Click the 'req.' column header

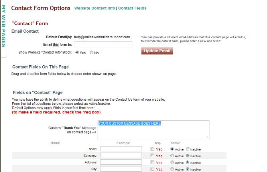pos(158,143)
